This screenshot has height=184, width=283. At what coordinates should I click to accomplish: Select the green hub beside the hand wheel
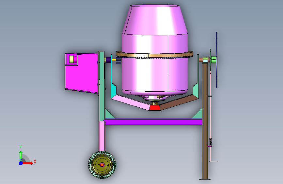click(x=213, y=60)
